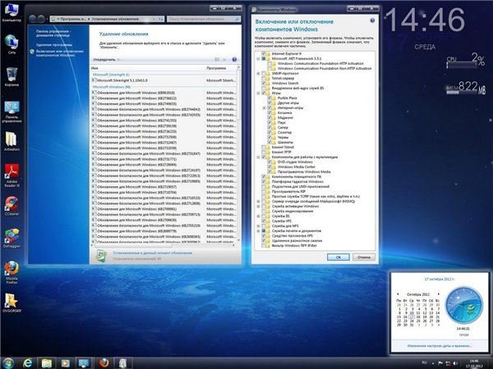Screen dimensions: 493x369
Task: Launch CCleaner from the desktop
Action: click(x=12, y=206)
